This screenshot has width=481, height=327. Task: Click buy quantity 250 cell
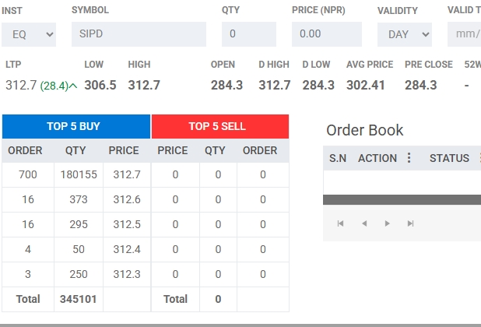(x=79, y=274)
